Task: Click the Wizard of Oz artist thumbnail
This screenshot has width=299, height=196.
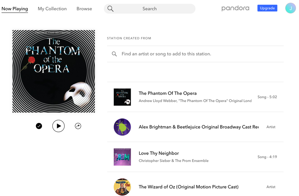Action: [x=122, y=187]
